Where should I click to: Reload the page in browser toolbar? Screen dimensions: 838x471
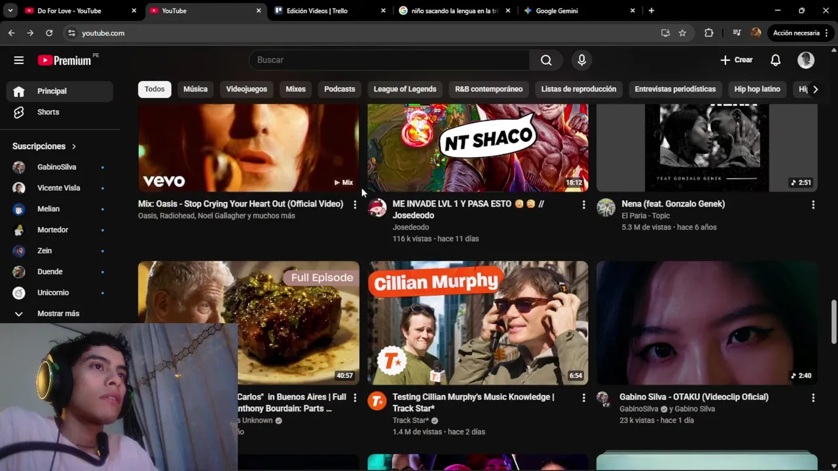tap(49, 33)
